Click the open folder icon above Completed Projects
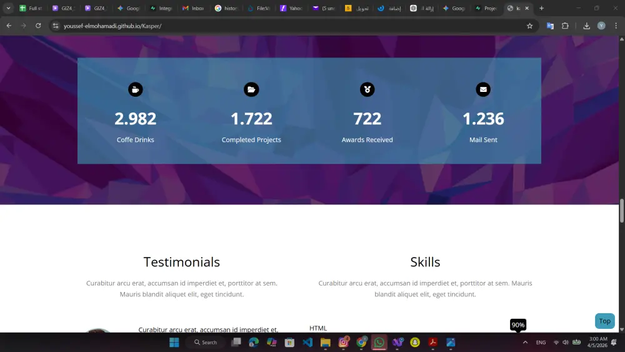Screen dimensions: 625x352 [251, 89]
